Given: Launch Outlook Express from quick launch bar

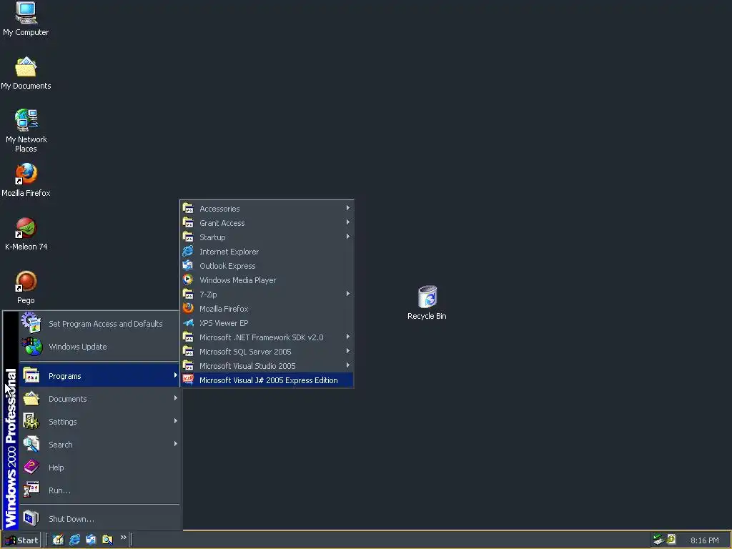Looking at the screenshot, I should [91, 540].
